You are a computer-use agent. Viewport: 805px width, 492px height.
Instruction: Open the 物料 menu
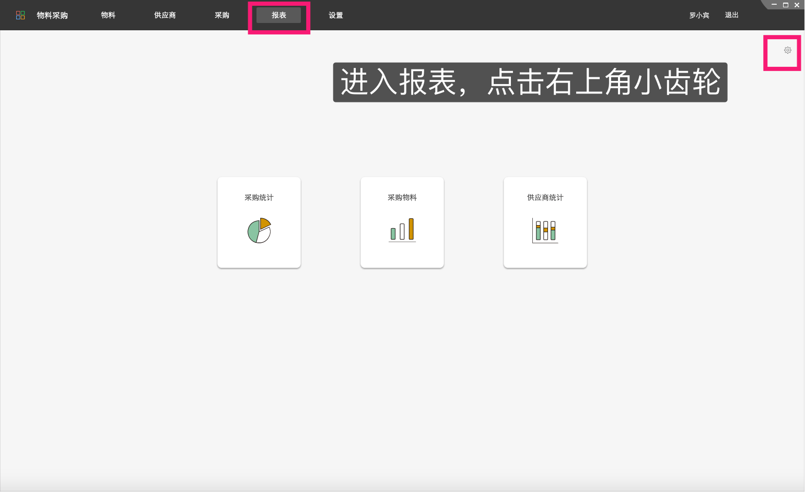[x=108, y=15]
